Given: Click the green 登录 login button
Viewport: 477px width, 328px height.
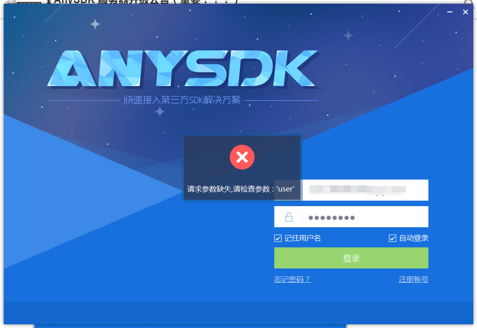Looking at the screenshot, I should (x=351, y=258).
